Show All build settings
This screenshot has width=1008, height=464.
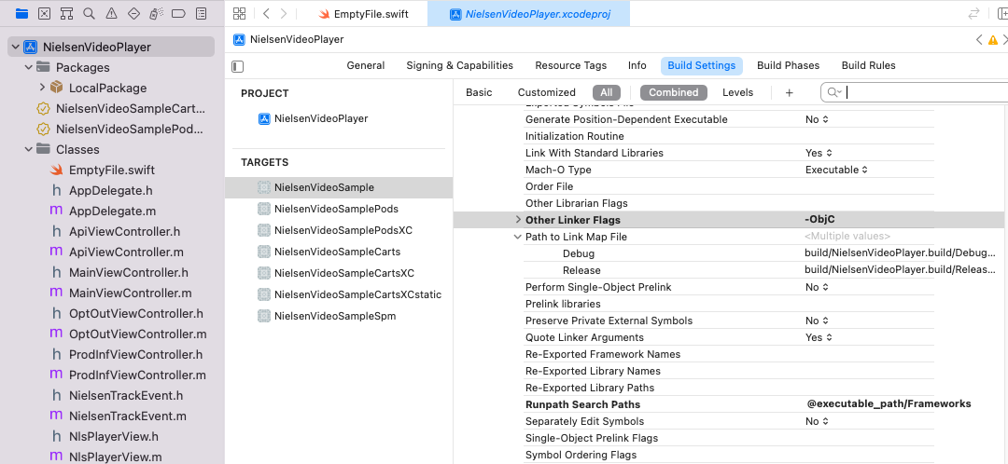(x=607, y=92)
